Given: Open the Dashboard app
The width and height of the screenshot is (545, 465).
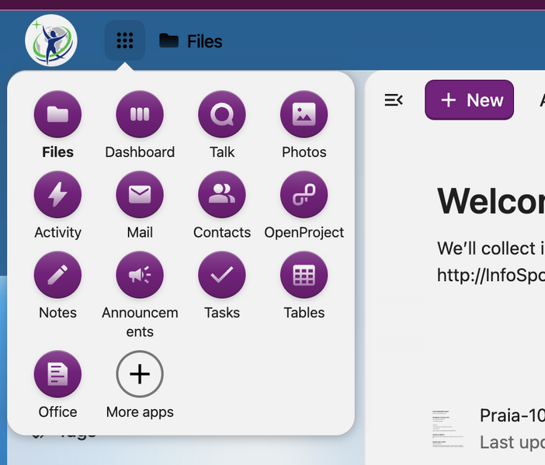Looking at the screenshot, I should [140, 114].
